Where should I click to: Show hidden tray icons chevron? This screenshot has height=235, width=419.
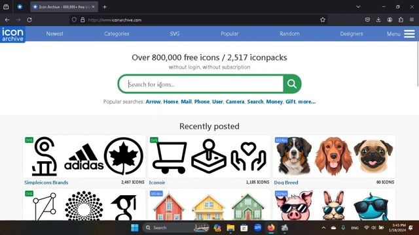[323, 228]
